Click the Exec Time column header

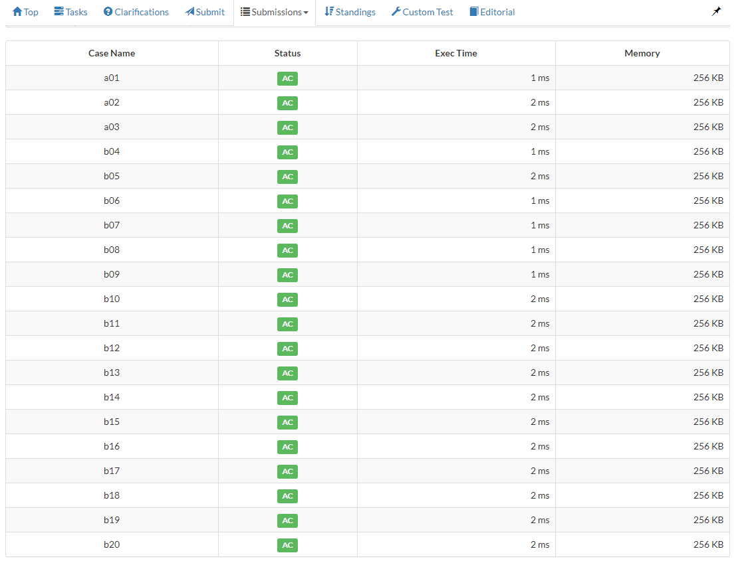[x=456, y=53]
